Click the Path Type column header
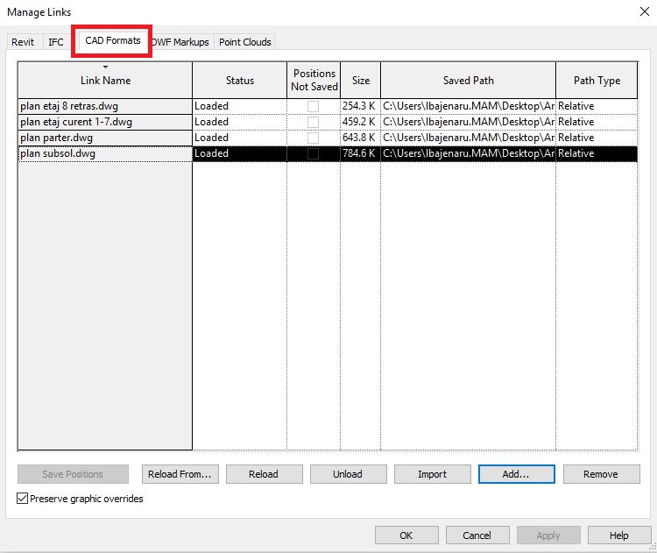The height and width of the screenshot is (553, 657). 597,81
